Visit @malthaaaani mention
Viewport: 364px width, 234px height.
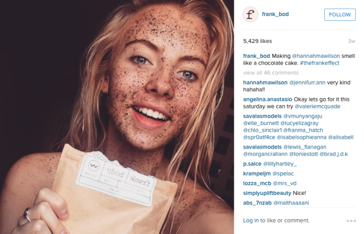291,203
